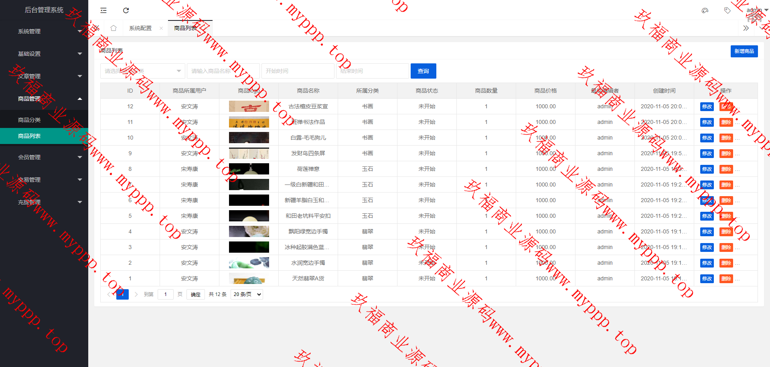Open the 20 条/页 page size dropdown

247,294
